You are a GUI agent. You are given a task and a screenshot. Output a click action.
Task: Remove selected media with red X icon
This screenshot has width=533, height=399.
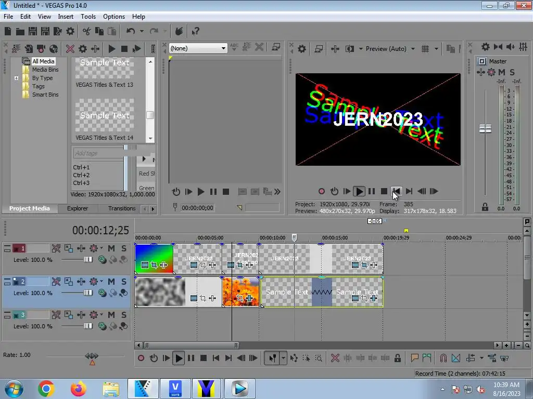(x=70, y=49)
